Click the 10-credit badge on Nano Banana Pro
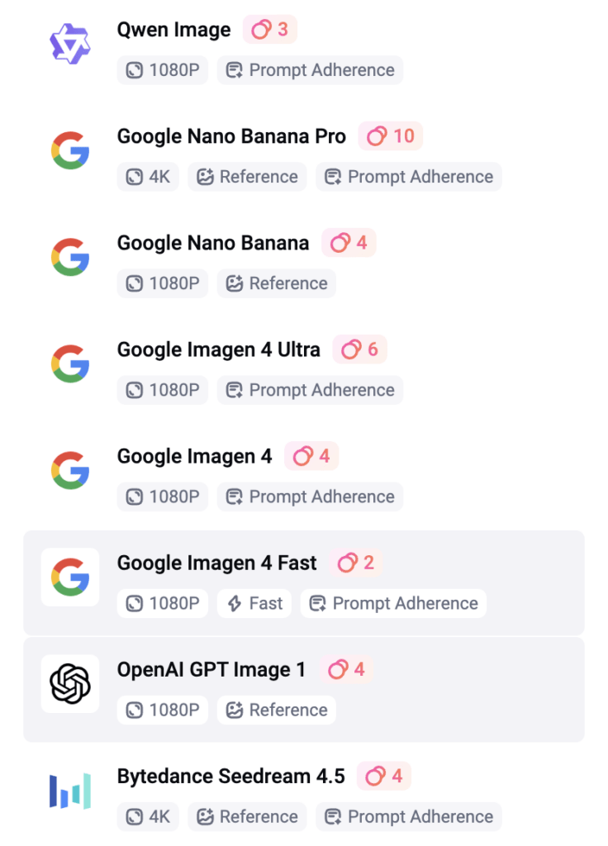This screenshot has width=608, height=846. coord(391,136)
